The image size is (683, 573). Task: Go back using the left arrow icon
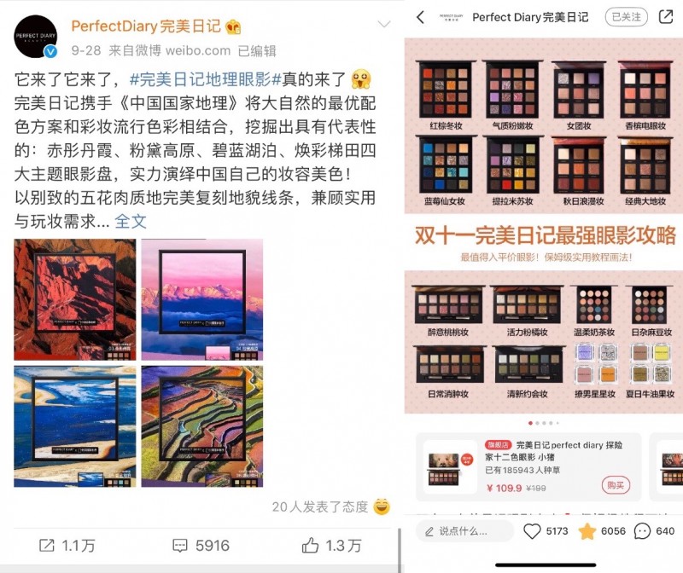click(420, 17)
